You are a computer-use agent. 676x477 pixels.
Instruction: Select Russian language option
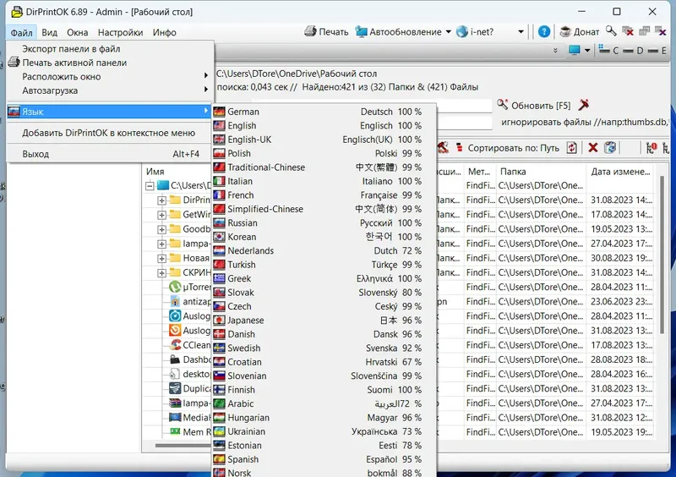[x=324, y=223]
